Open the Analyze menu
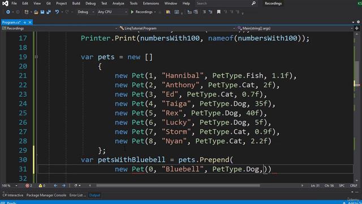Screen dimensions: 362x204 coord(118,3)
